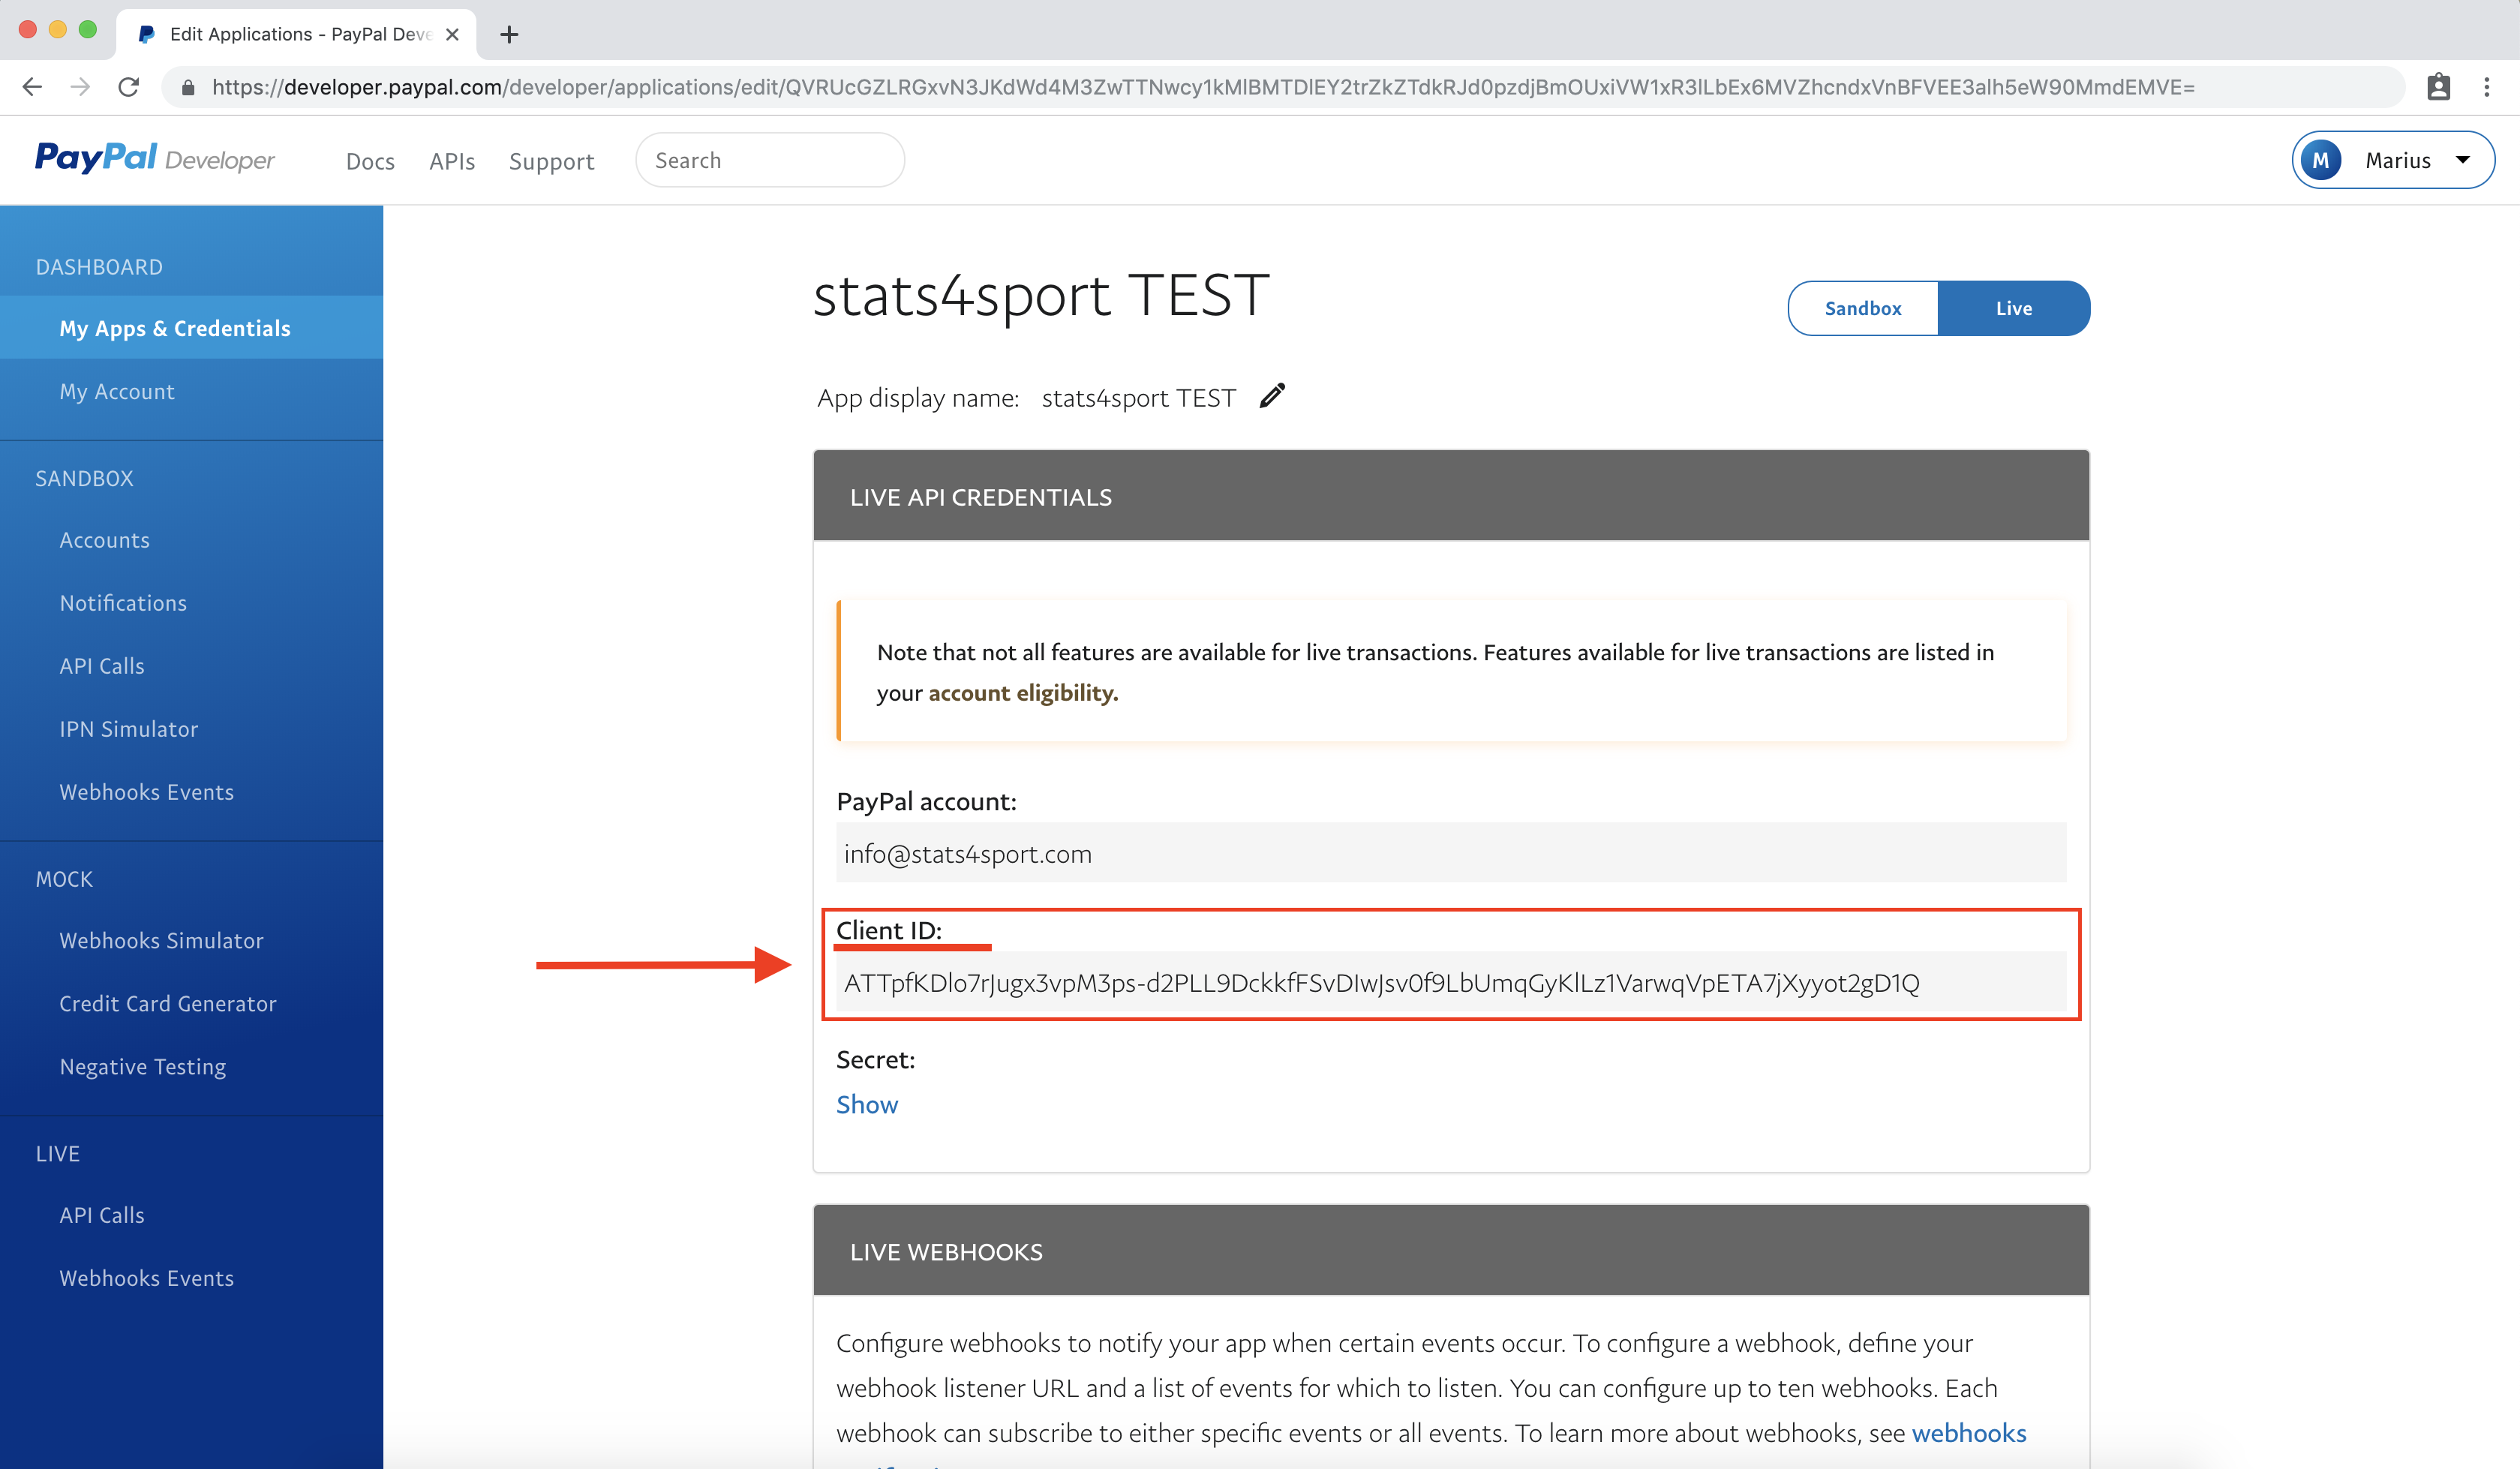Screen dimensions: 2520x1469
Task: Open the Docs menu item
Action: (370, 161)
